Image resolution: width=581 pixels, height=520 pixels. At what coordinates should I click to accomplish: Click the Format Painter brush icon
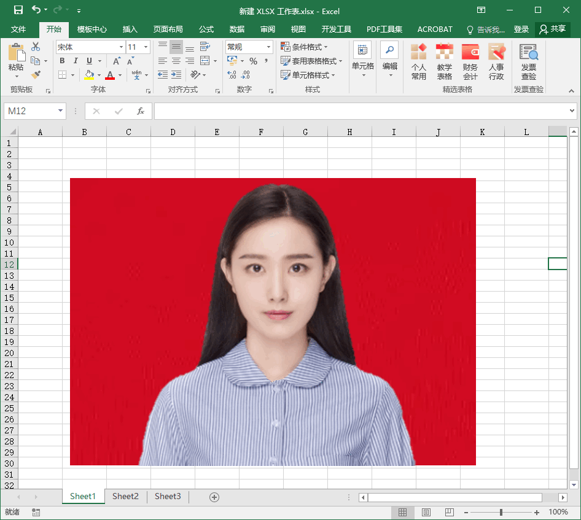[x=36, y=75]
